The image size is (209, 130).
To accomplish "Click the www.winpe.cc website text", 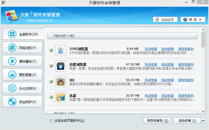I will (x=40, y=20).
